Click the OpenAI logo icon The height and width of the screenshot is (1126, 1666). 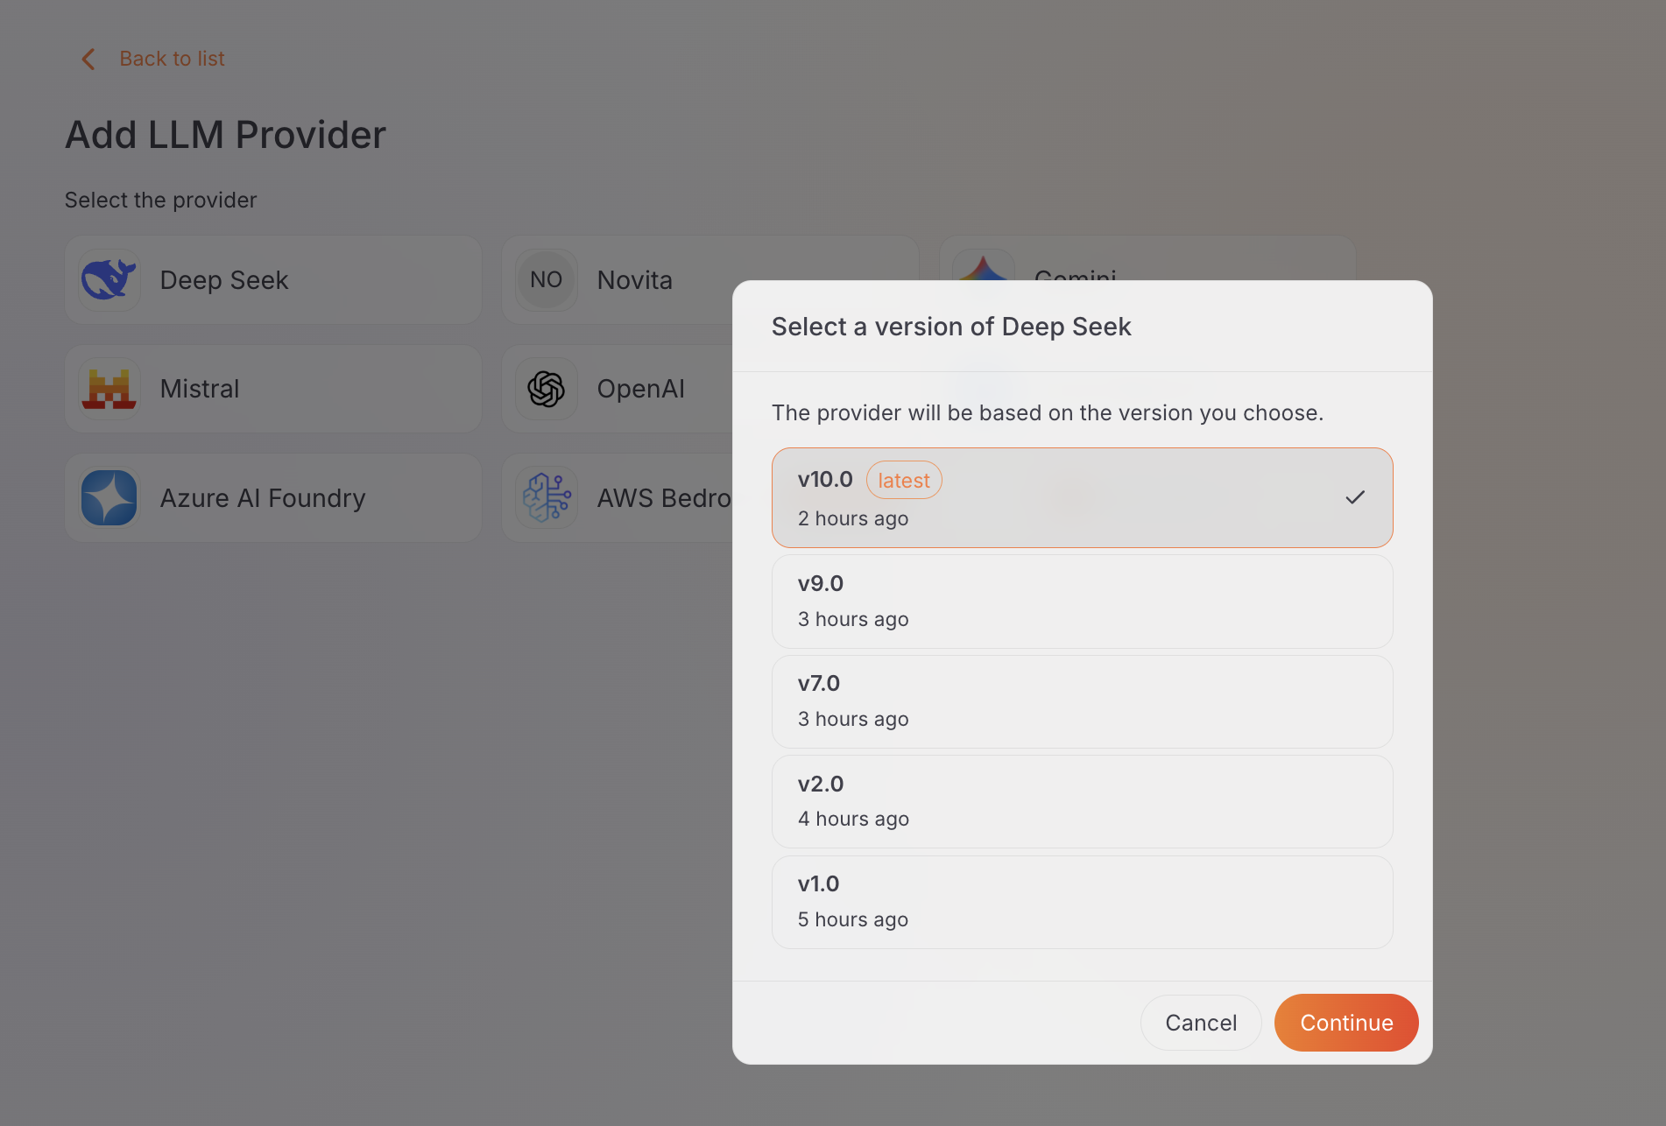point(547,389)
